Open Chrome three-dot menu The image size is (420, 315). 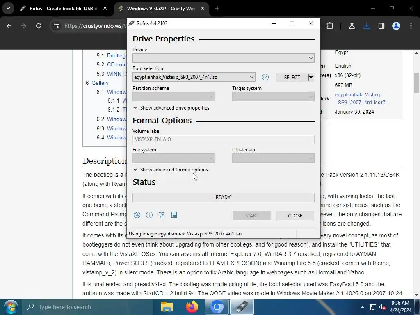[411, 26]
